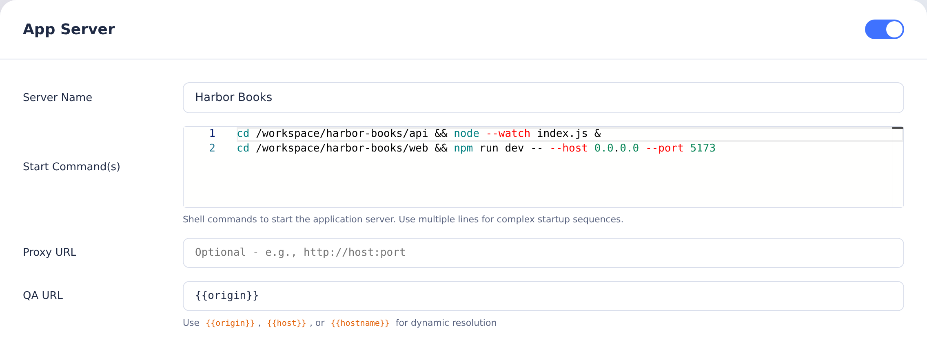
Task: Click the Proxy URL label
Action: [x=49, y=252]
